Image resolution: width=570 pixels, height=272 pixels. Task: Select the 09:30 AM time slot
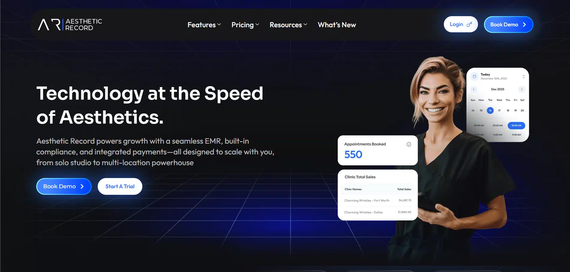tap(497, 126)
